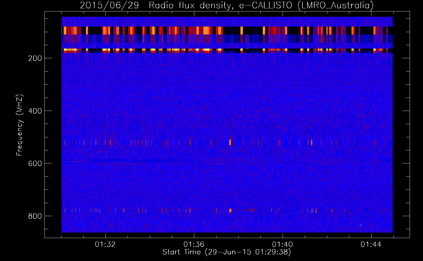
Task: Select the 'Start Time (29-Jun-15 01:29:38)' label
Action: coord(227,252)
